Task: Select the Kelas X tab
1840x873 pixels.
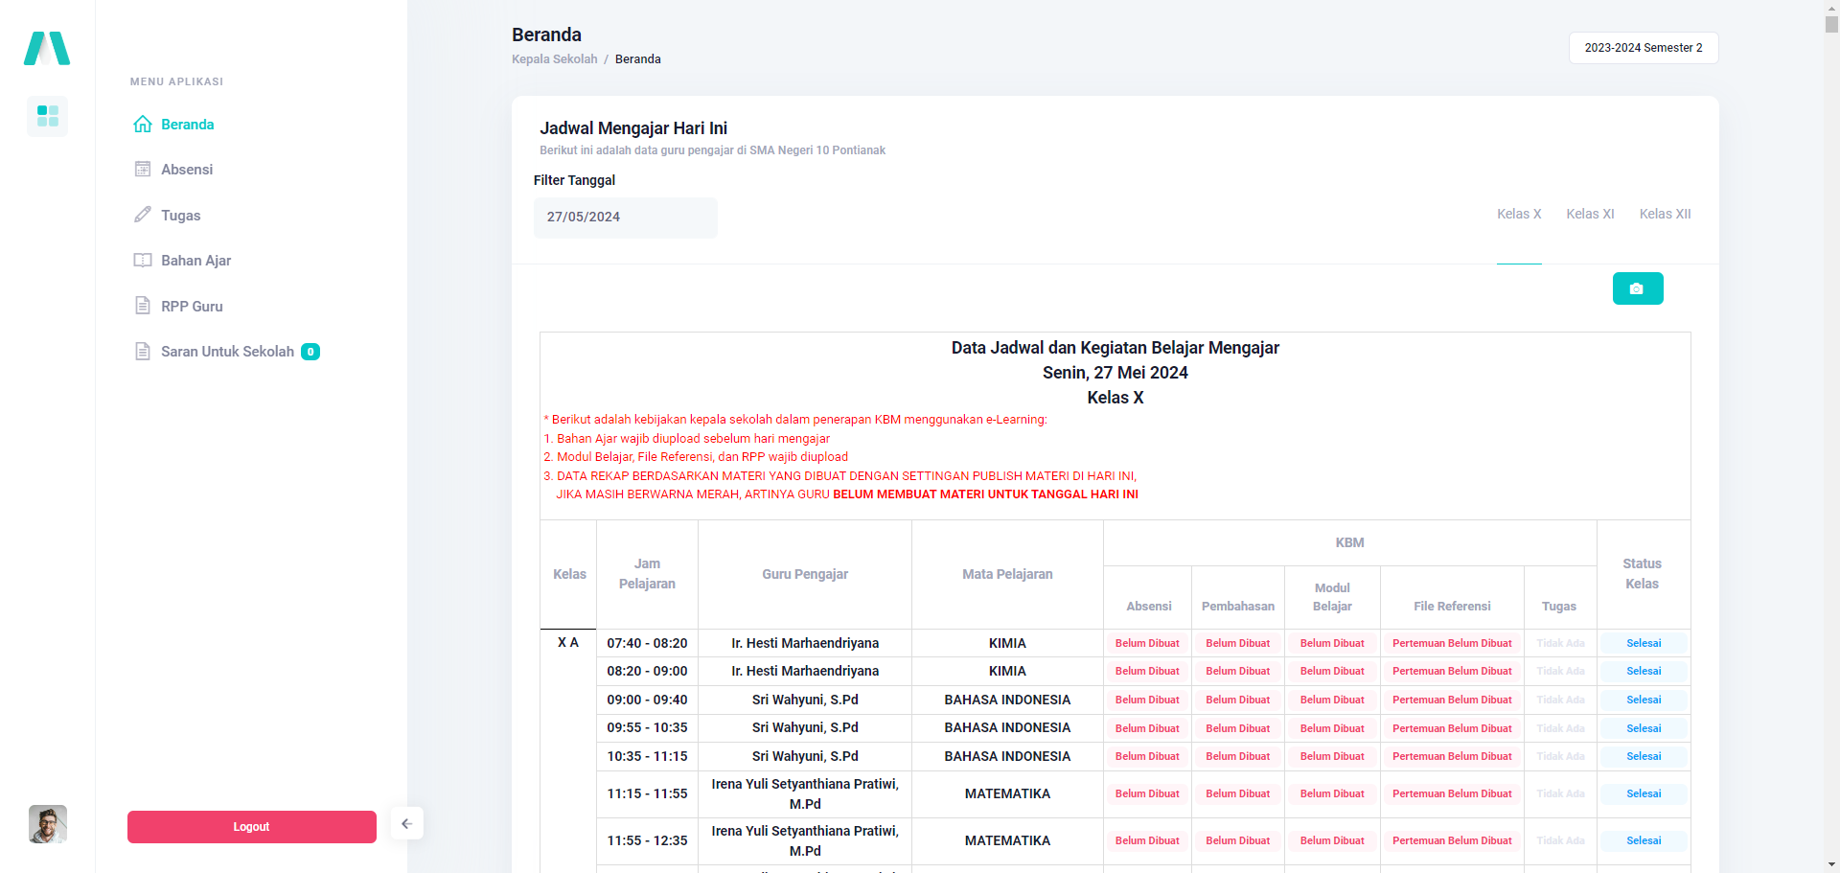Action: (x=1519, y=214)
